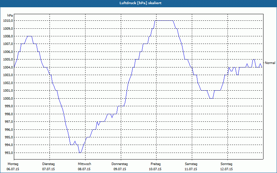277x173 pixels.
Task: Select the 1003,0 axis value
Action: click(x=8, y=75)
